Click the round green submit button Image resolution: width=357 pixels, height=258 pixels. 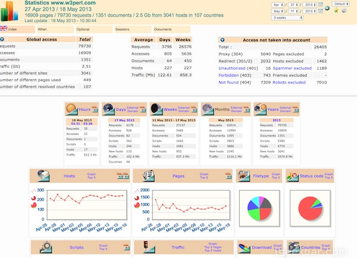pos(327,8)
